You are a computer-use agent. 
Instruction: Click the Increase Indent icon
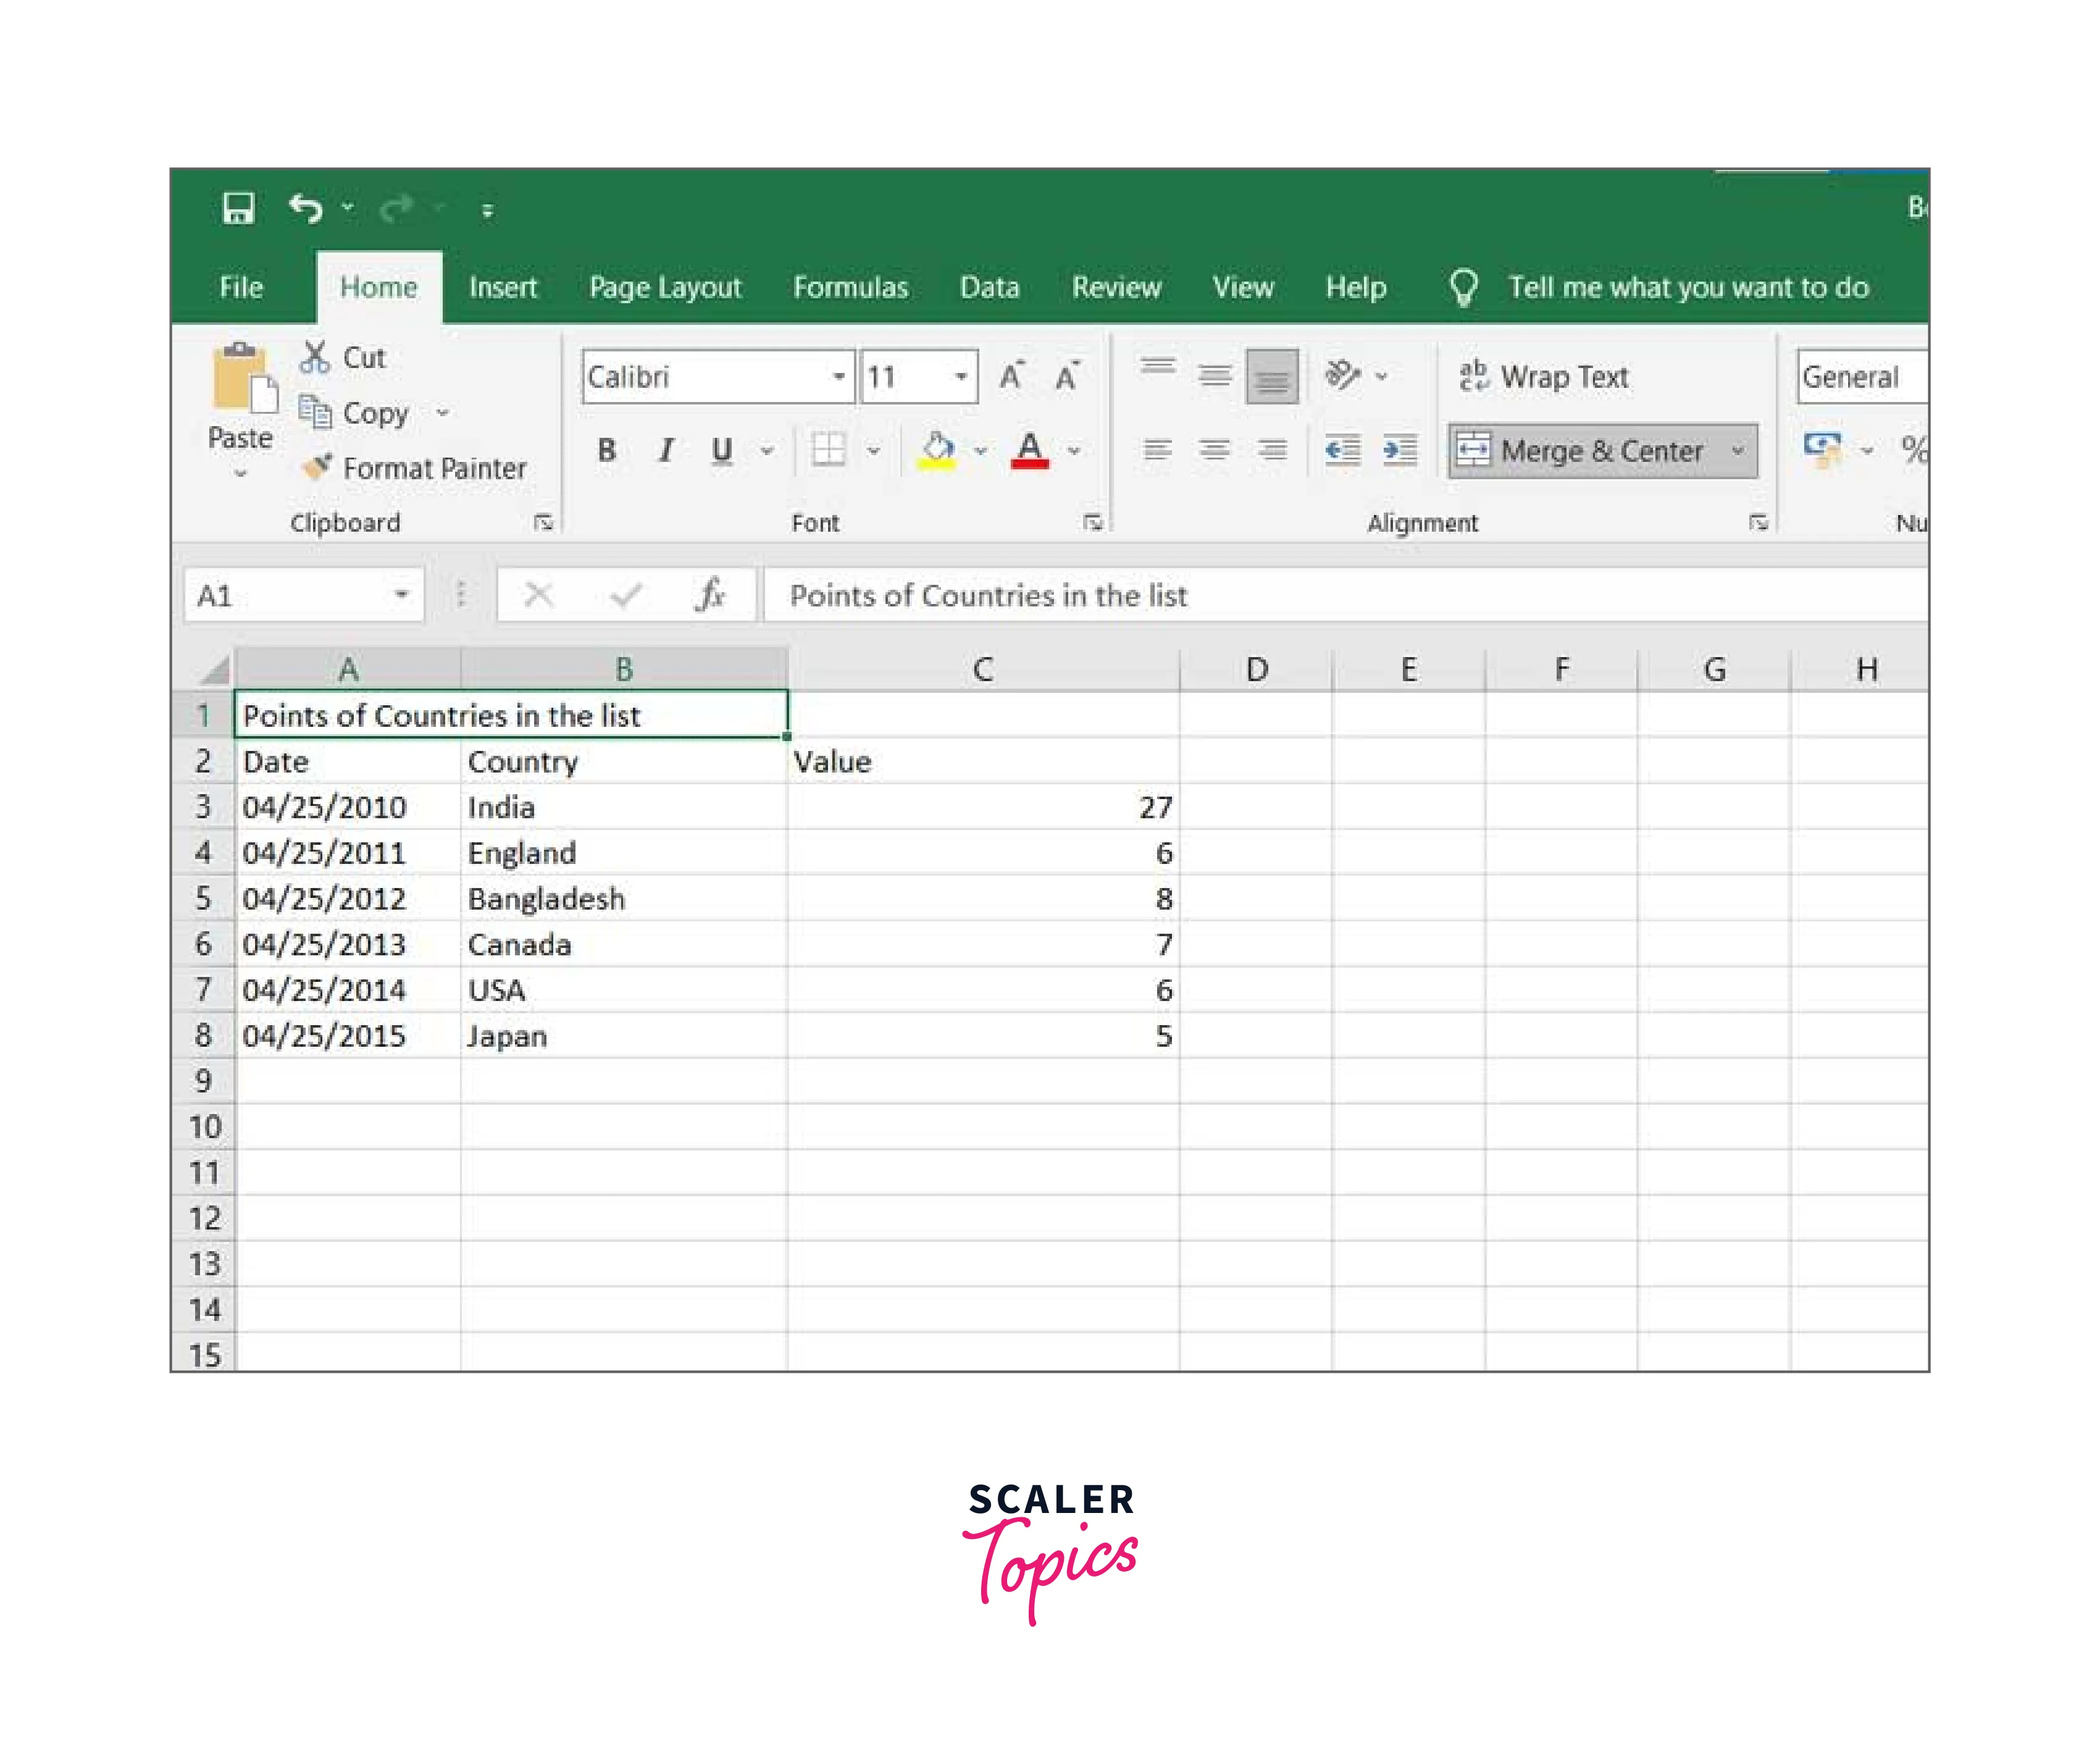click(x=1400, y=450)
